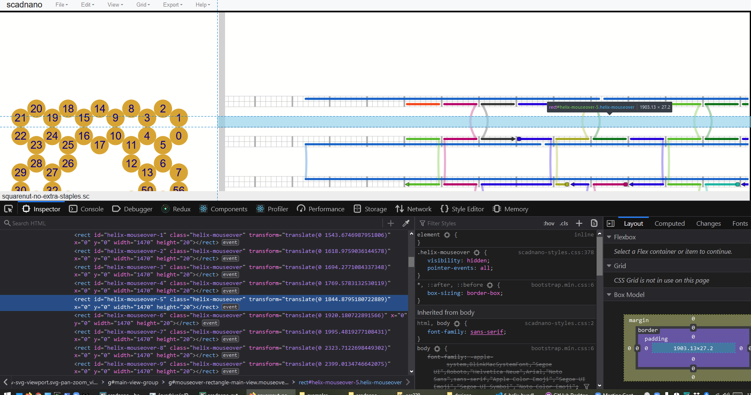Image resolution: width=751 pixels, height=395 pixels.
Task: Open the Memory tab
Action: [510, 209]
